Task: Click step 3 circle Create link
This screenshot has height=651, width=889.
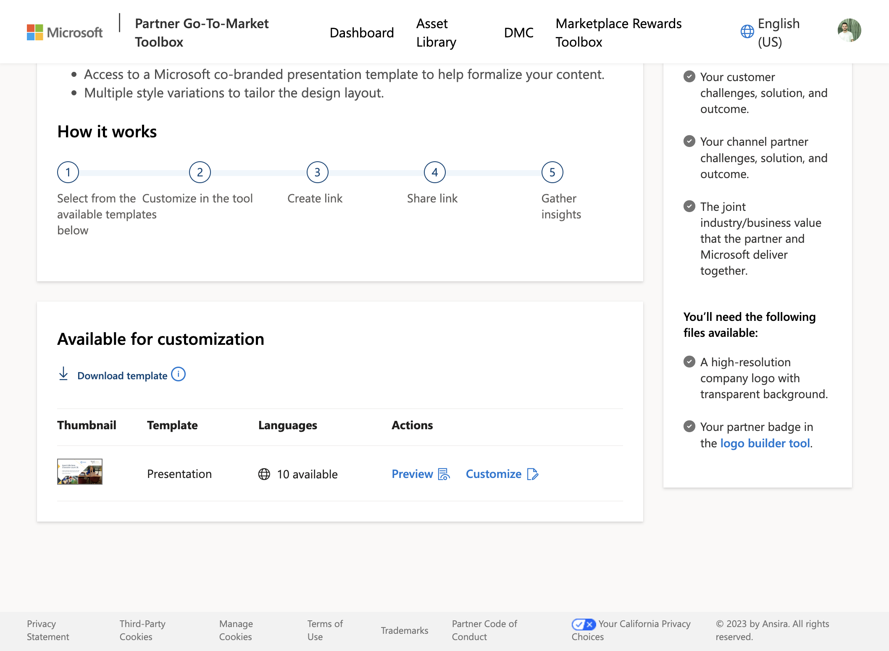Action: [x=318, y=172]
